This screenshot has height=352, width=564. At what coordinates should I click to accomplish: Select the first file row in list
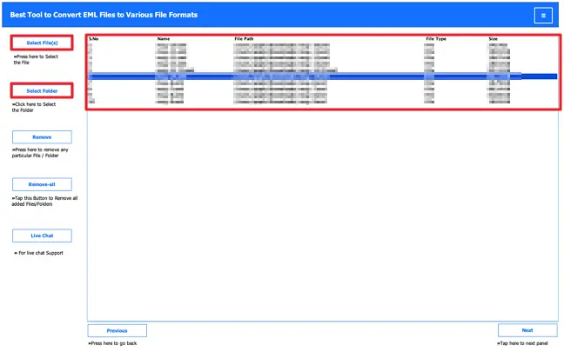click(x=323, y=45)
